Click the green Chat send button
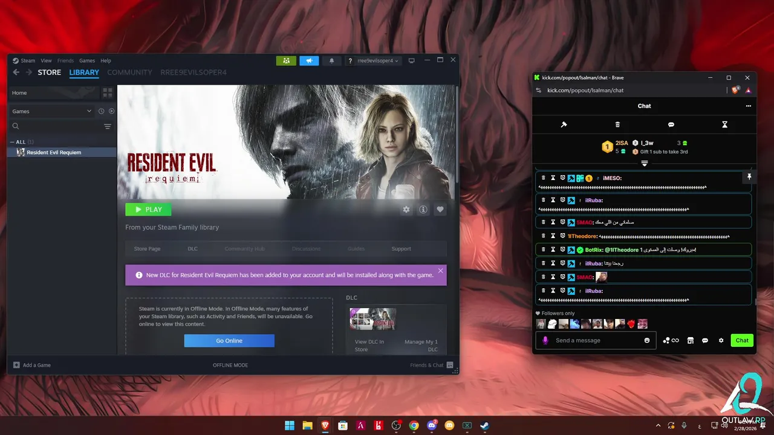 click(x=742, y=340)
